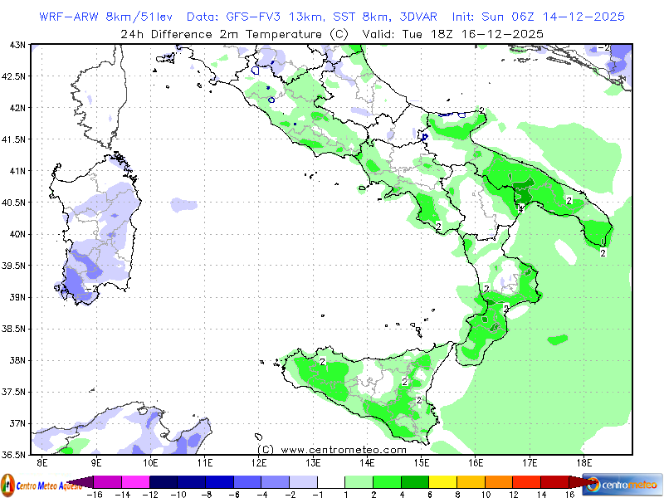Click the 24h Difference 2m Temperature heading
Viewport: 664px width, 498px height.
point(234,33)
